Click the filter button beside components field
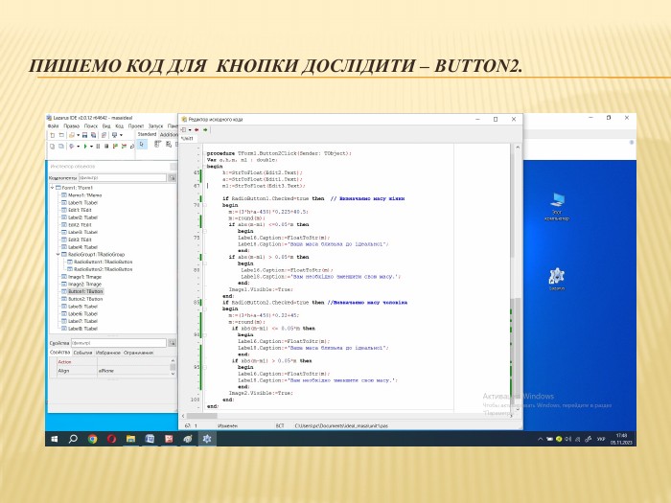 [x=172, y=177]
